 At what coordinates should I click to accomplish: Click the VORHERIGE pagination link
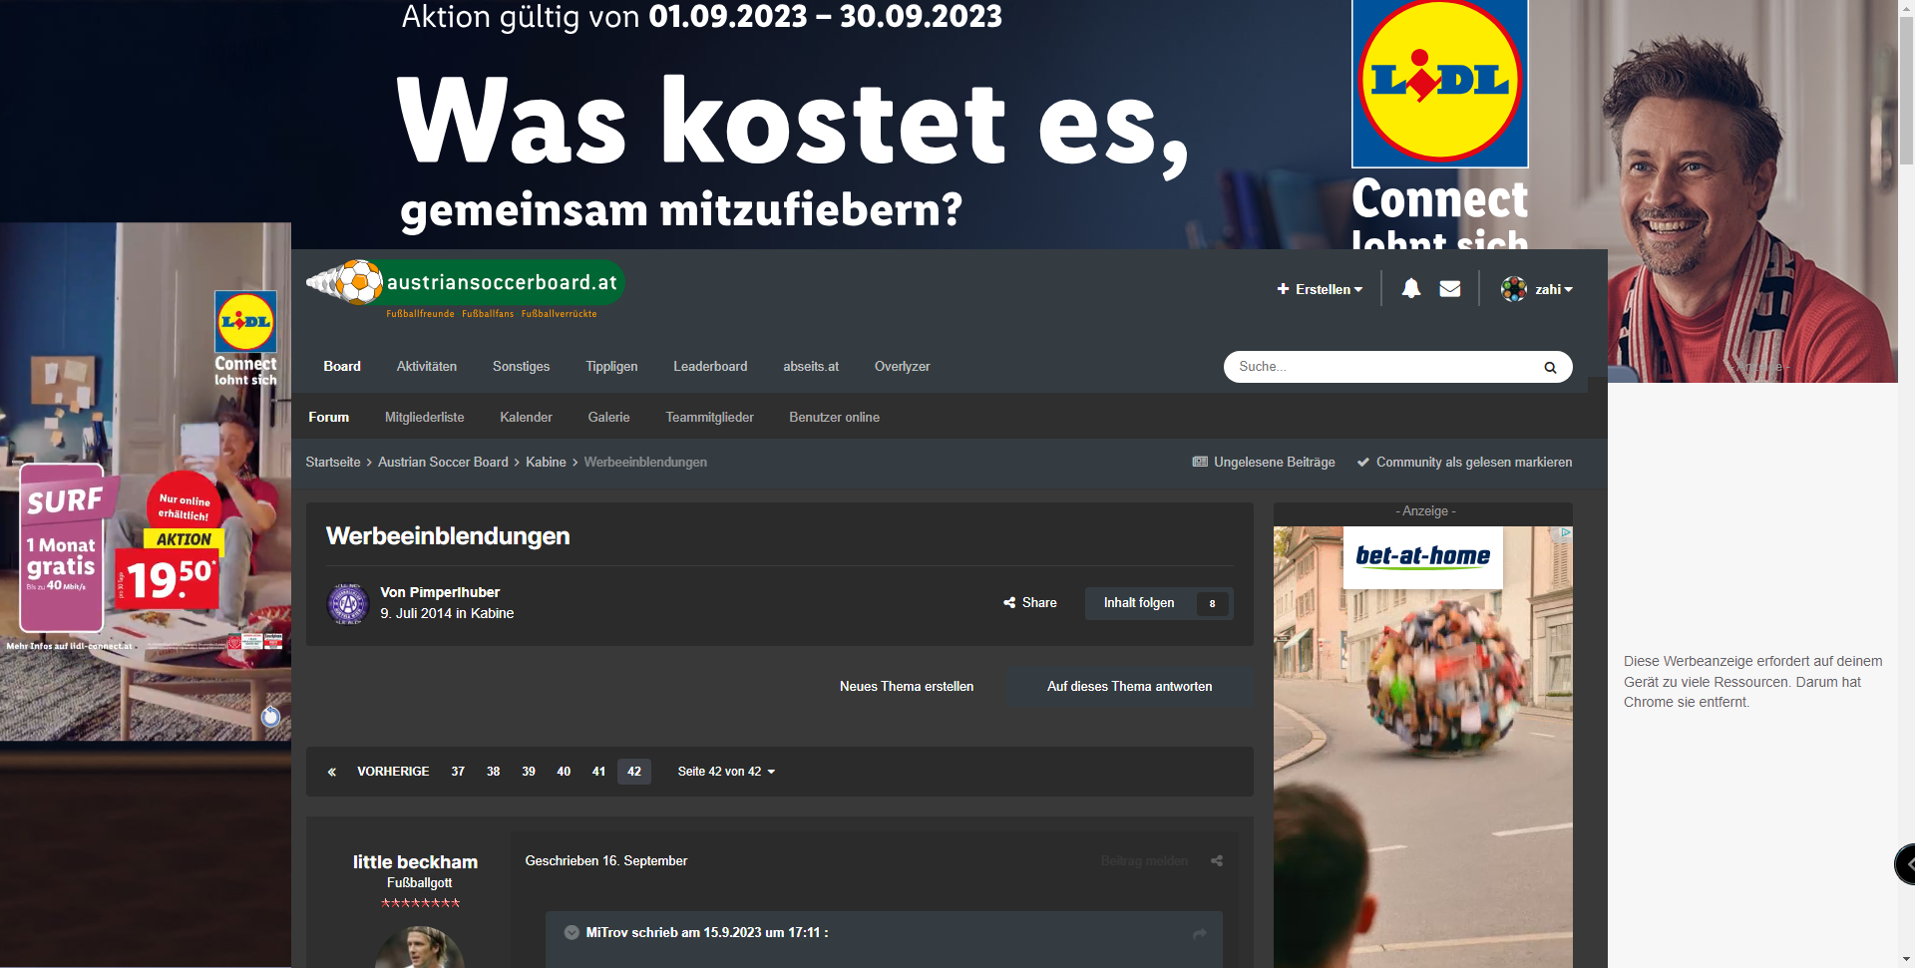[x=393, y=772]
